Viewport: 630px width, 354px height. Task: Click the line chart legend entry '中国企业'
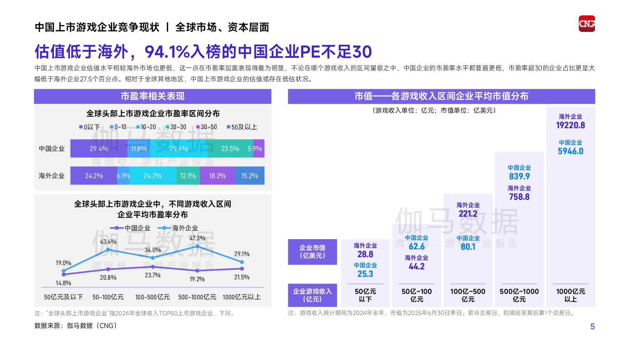coord(130,228)
